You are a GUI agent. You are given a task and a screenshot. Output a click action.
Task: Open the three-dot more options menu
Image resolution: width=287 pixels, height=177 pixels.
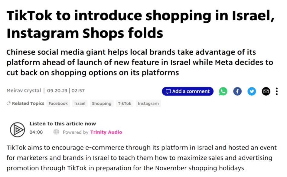(277, 91)
